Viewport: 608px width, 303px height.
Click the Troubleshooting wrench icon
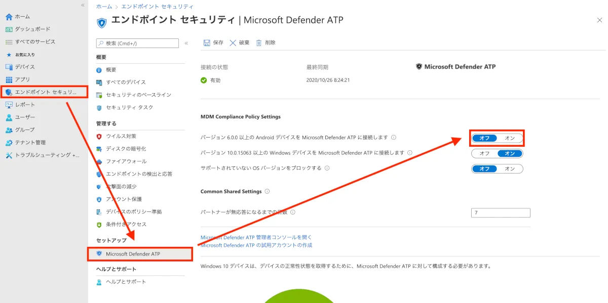click(x=9, y=155)
